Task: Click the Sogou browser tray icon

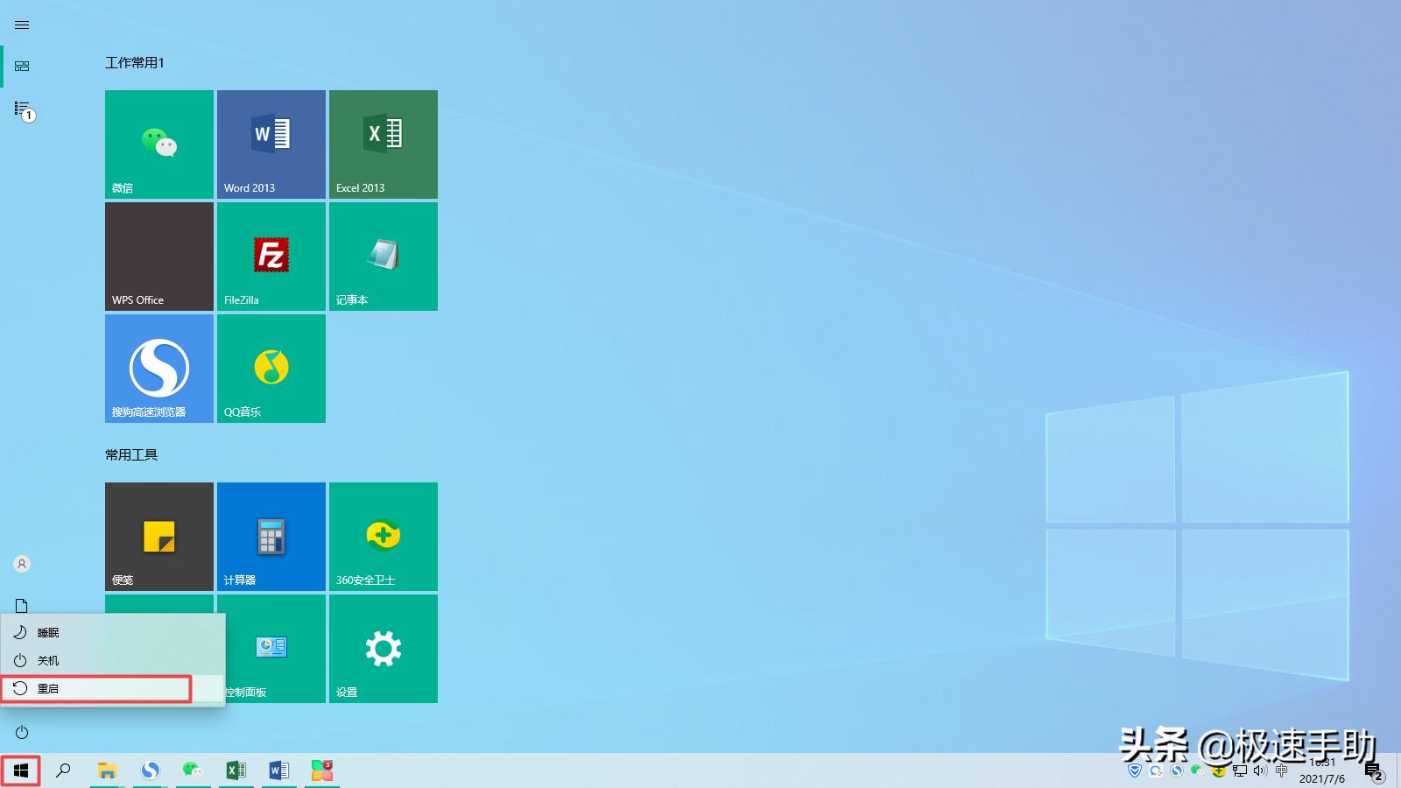Action: (x=1177, y=771)
